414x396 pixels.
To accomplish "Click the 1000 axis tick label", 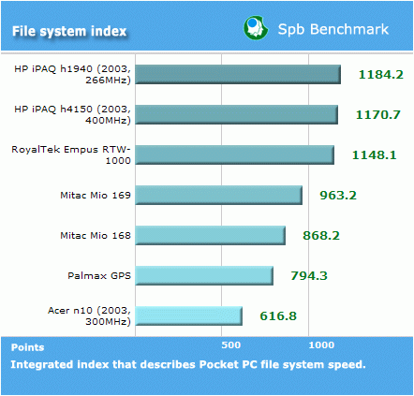I will [321, 345].
